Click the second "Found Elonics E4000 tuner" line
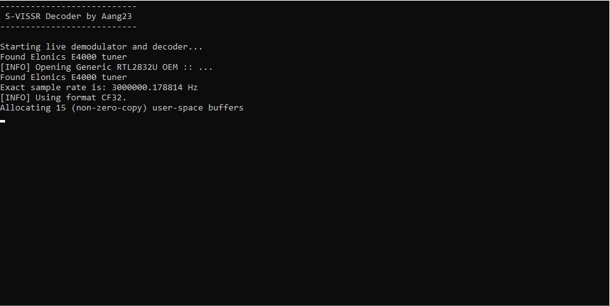The image size is (610, 306). point(63,77)
